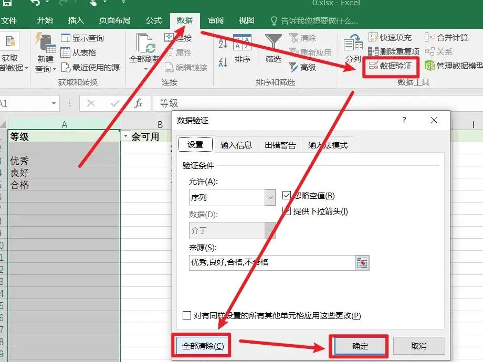Screen dimensions: 483x362
Task: Select the 余可用 header cell
Action: click(x=146, y=136)
